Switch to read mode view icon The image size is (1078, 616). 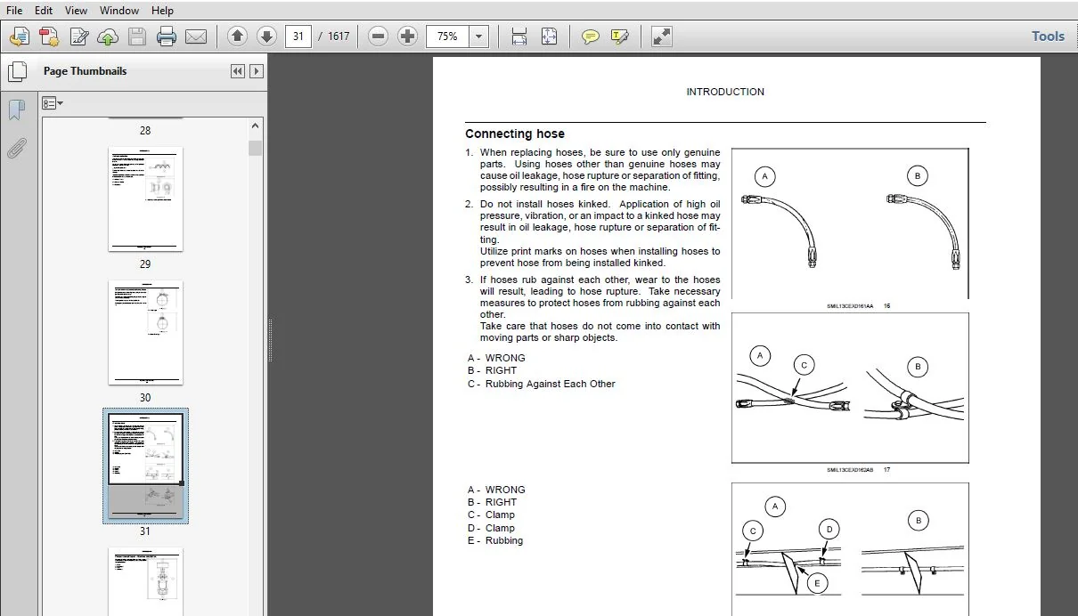[x=661, y=36]
